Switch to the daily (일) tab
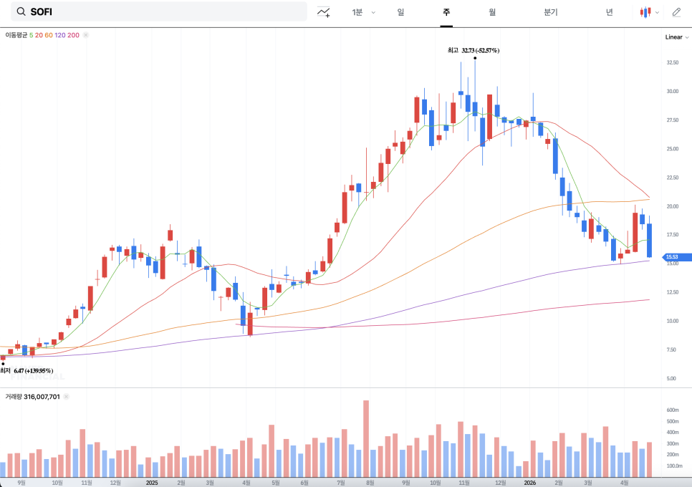This screenshot has height=487, width=692. 400,12
